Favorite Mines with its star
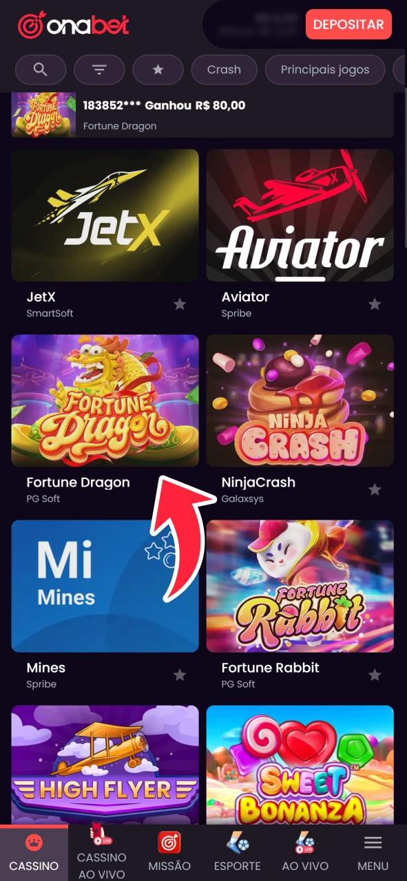 180,675
